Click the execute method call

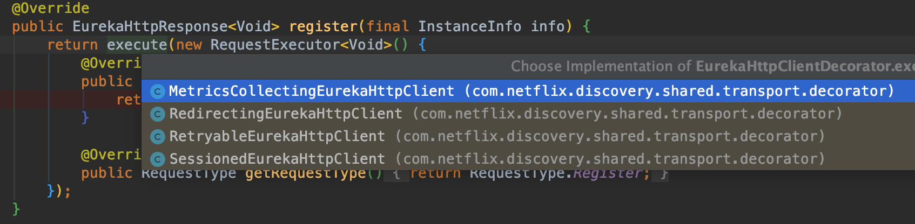click(137, 45)
